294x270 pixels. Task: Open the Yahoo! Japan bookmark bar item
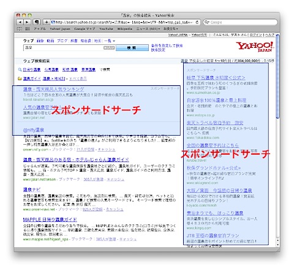coord(60,29)
